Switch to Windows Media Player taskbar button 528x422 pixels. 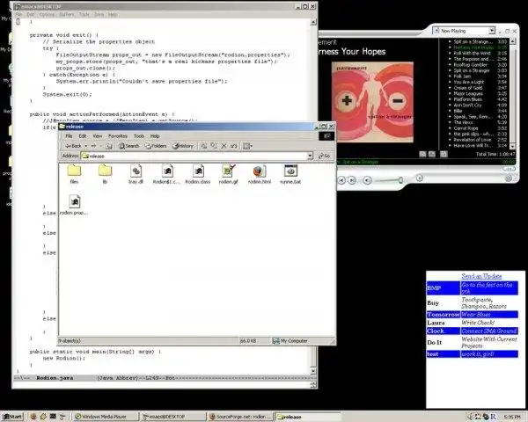(x=105, y=417)
